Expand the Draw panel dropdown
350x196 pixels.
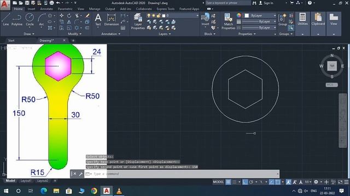pos(29,34)
